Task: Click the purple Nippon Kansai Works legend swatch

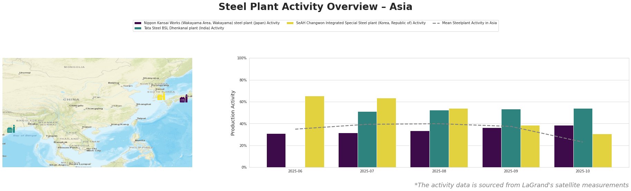Action: (x=138, y=23)
